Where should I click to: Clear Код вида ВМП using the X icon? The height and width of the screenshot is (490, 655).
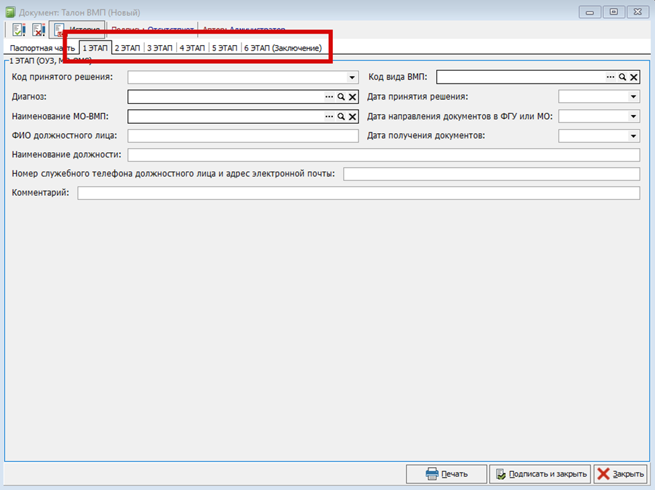coord(633,77)
